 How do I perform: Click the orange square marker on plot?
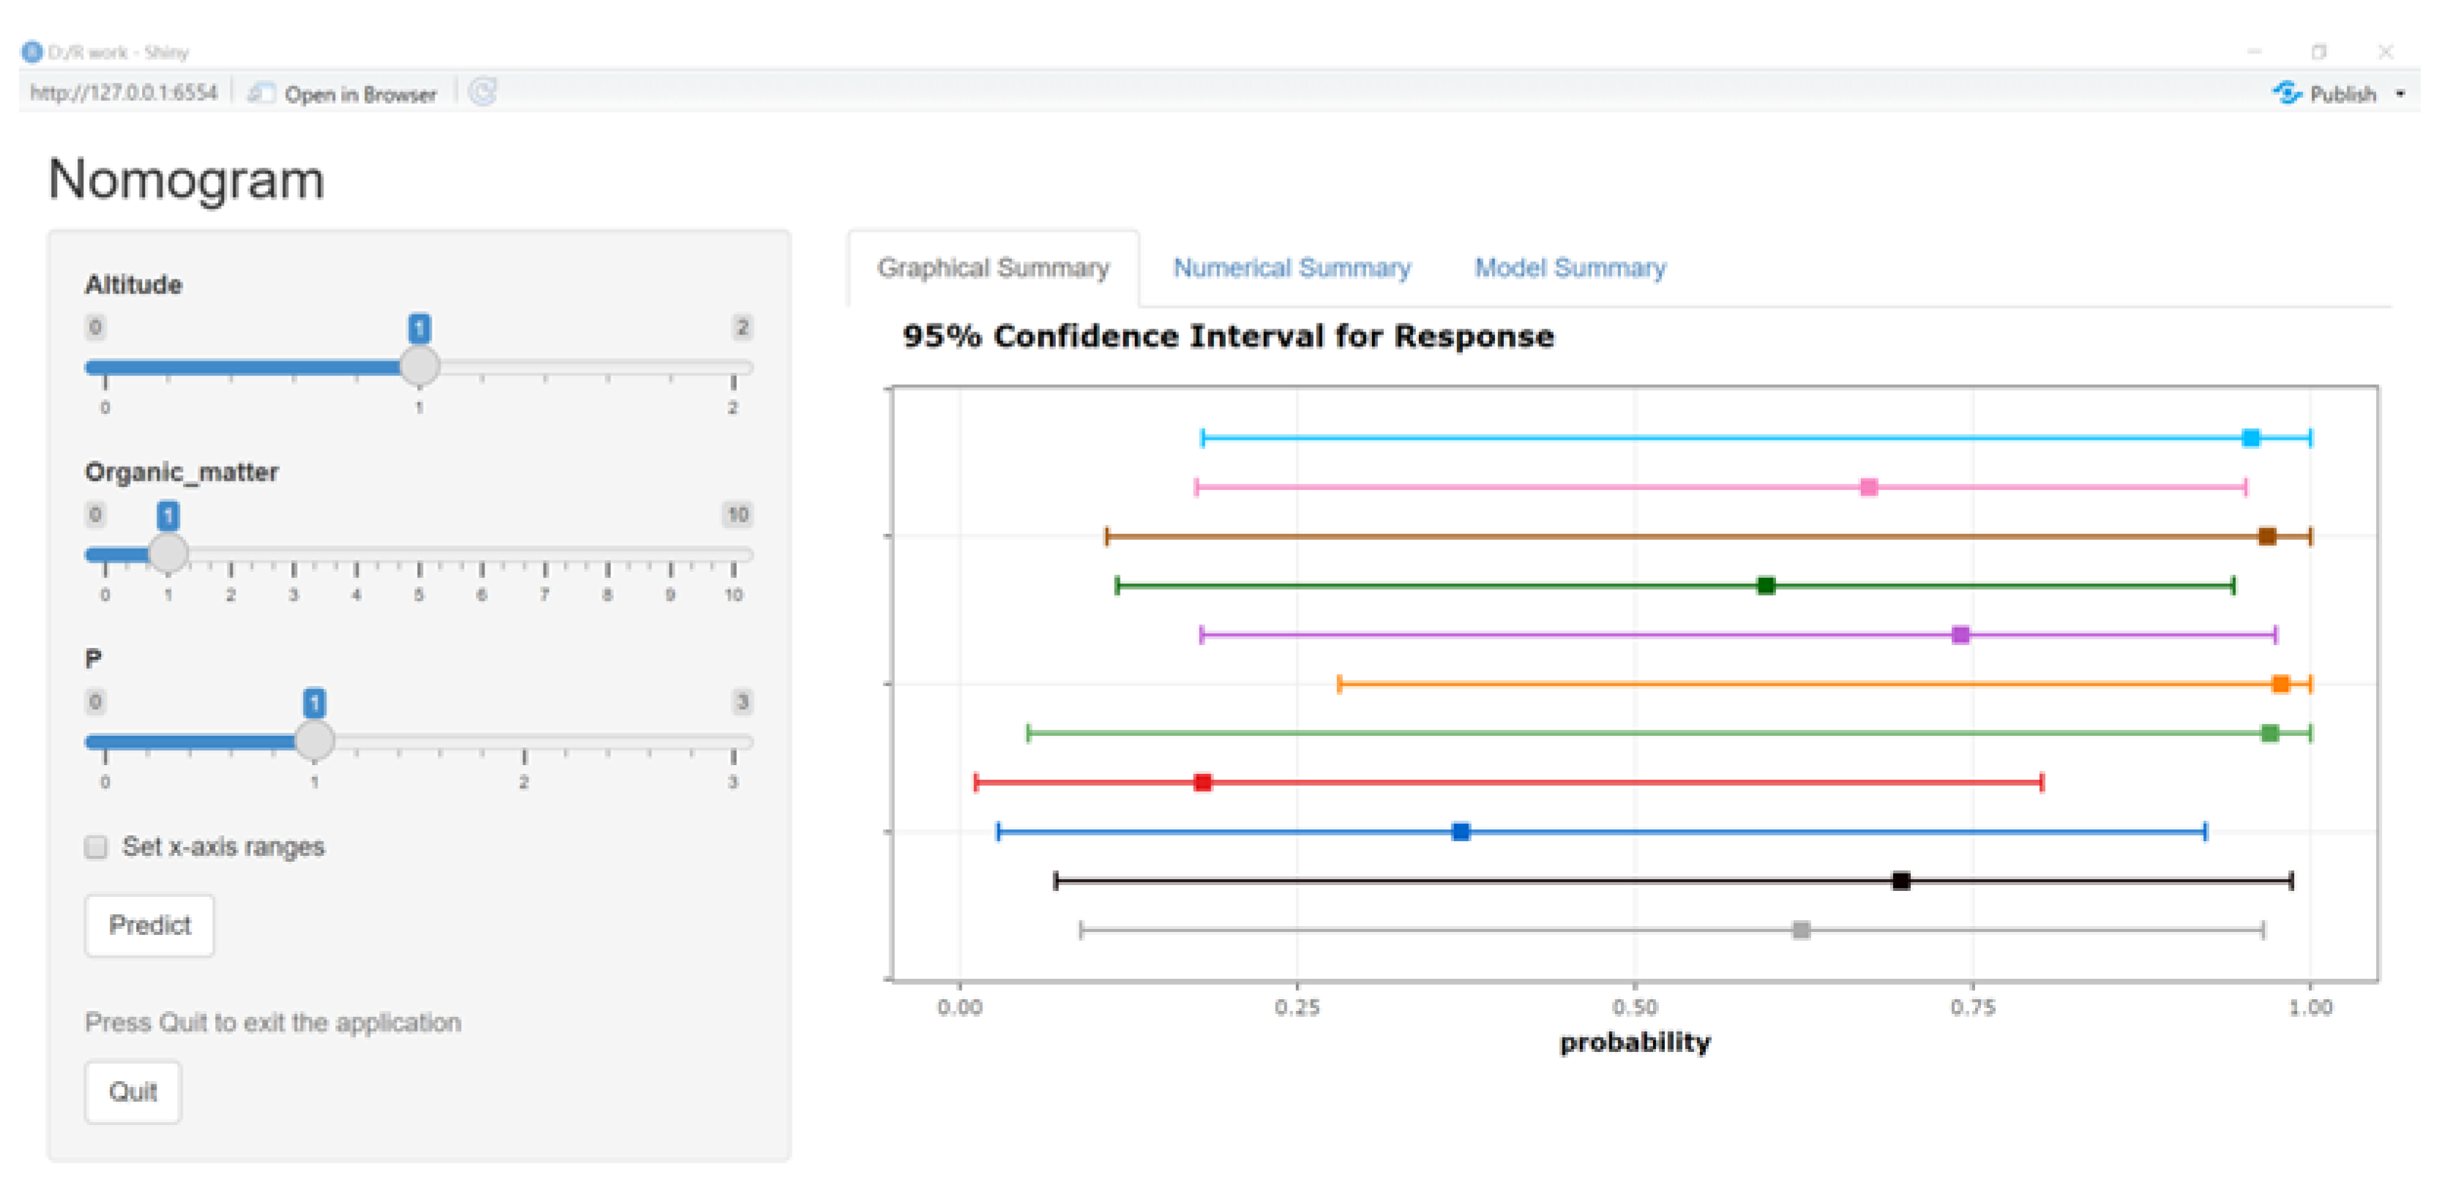(2280, 683)
